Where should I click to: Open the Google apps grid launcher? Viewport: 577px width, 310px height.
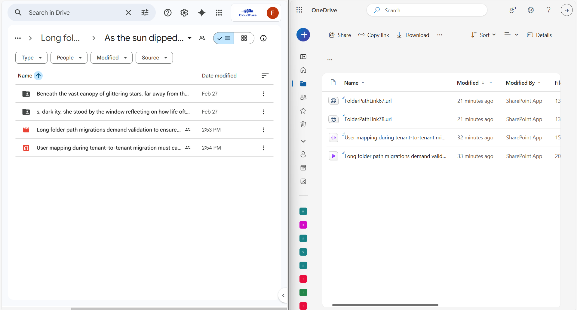[219, 13]
